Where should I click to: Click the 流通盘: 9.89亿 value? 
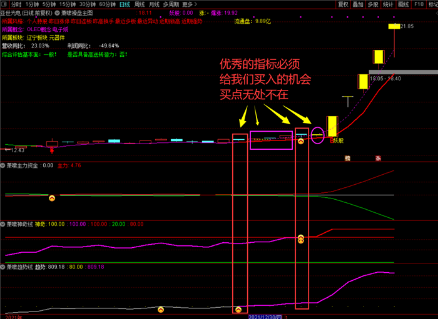pos(253,21)
